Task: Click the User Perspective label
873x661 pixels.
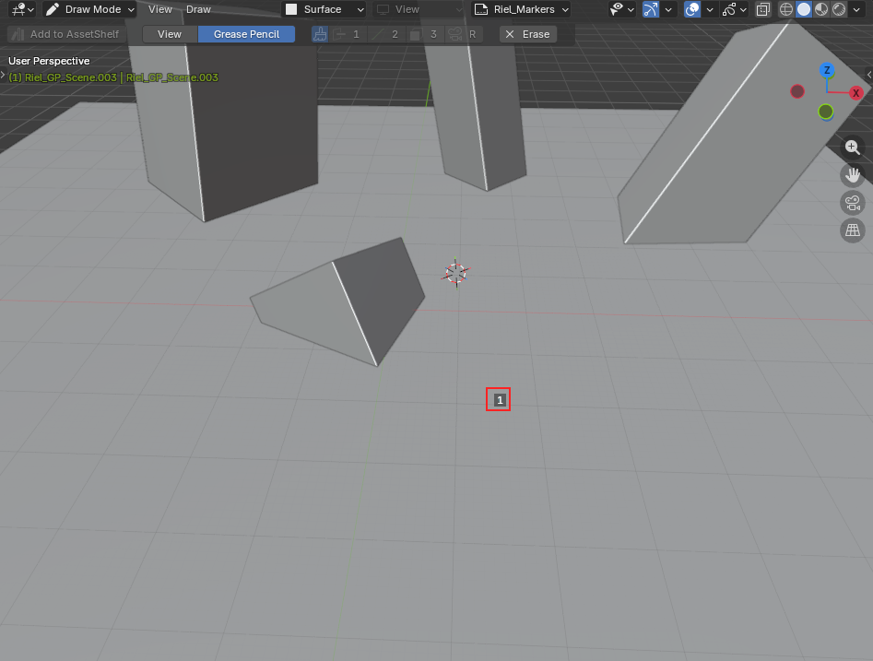Action: [49, 61]
